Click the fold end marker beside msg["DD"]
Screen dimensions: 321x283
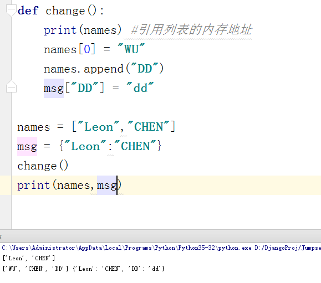[x=11, y=87]
